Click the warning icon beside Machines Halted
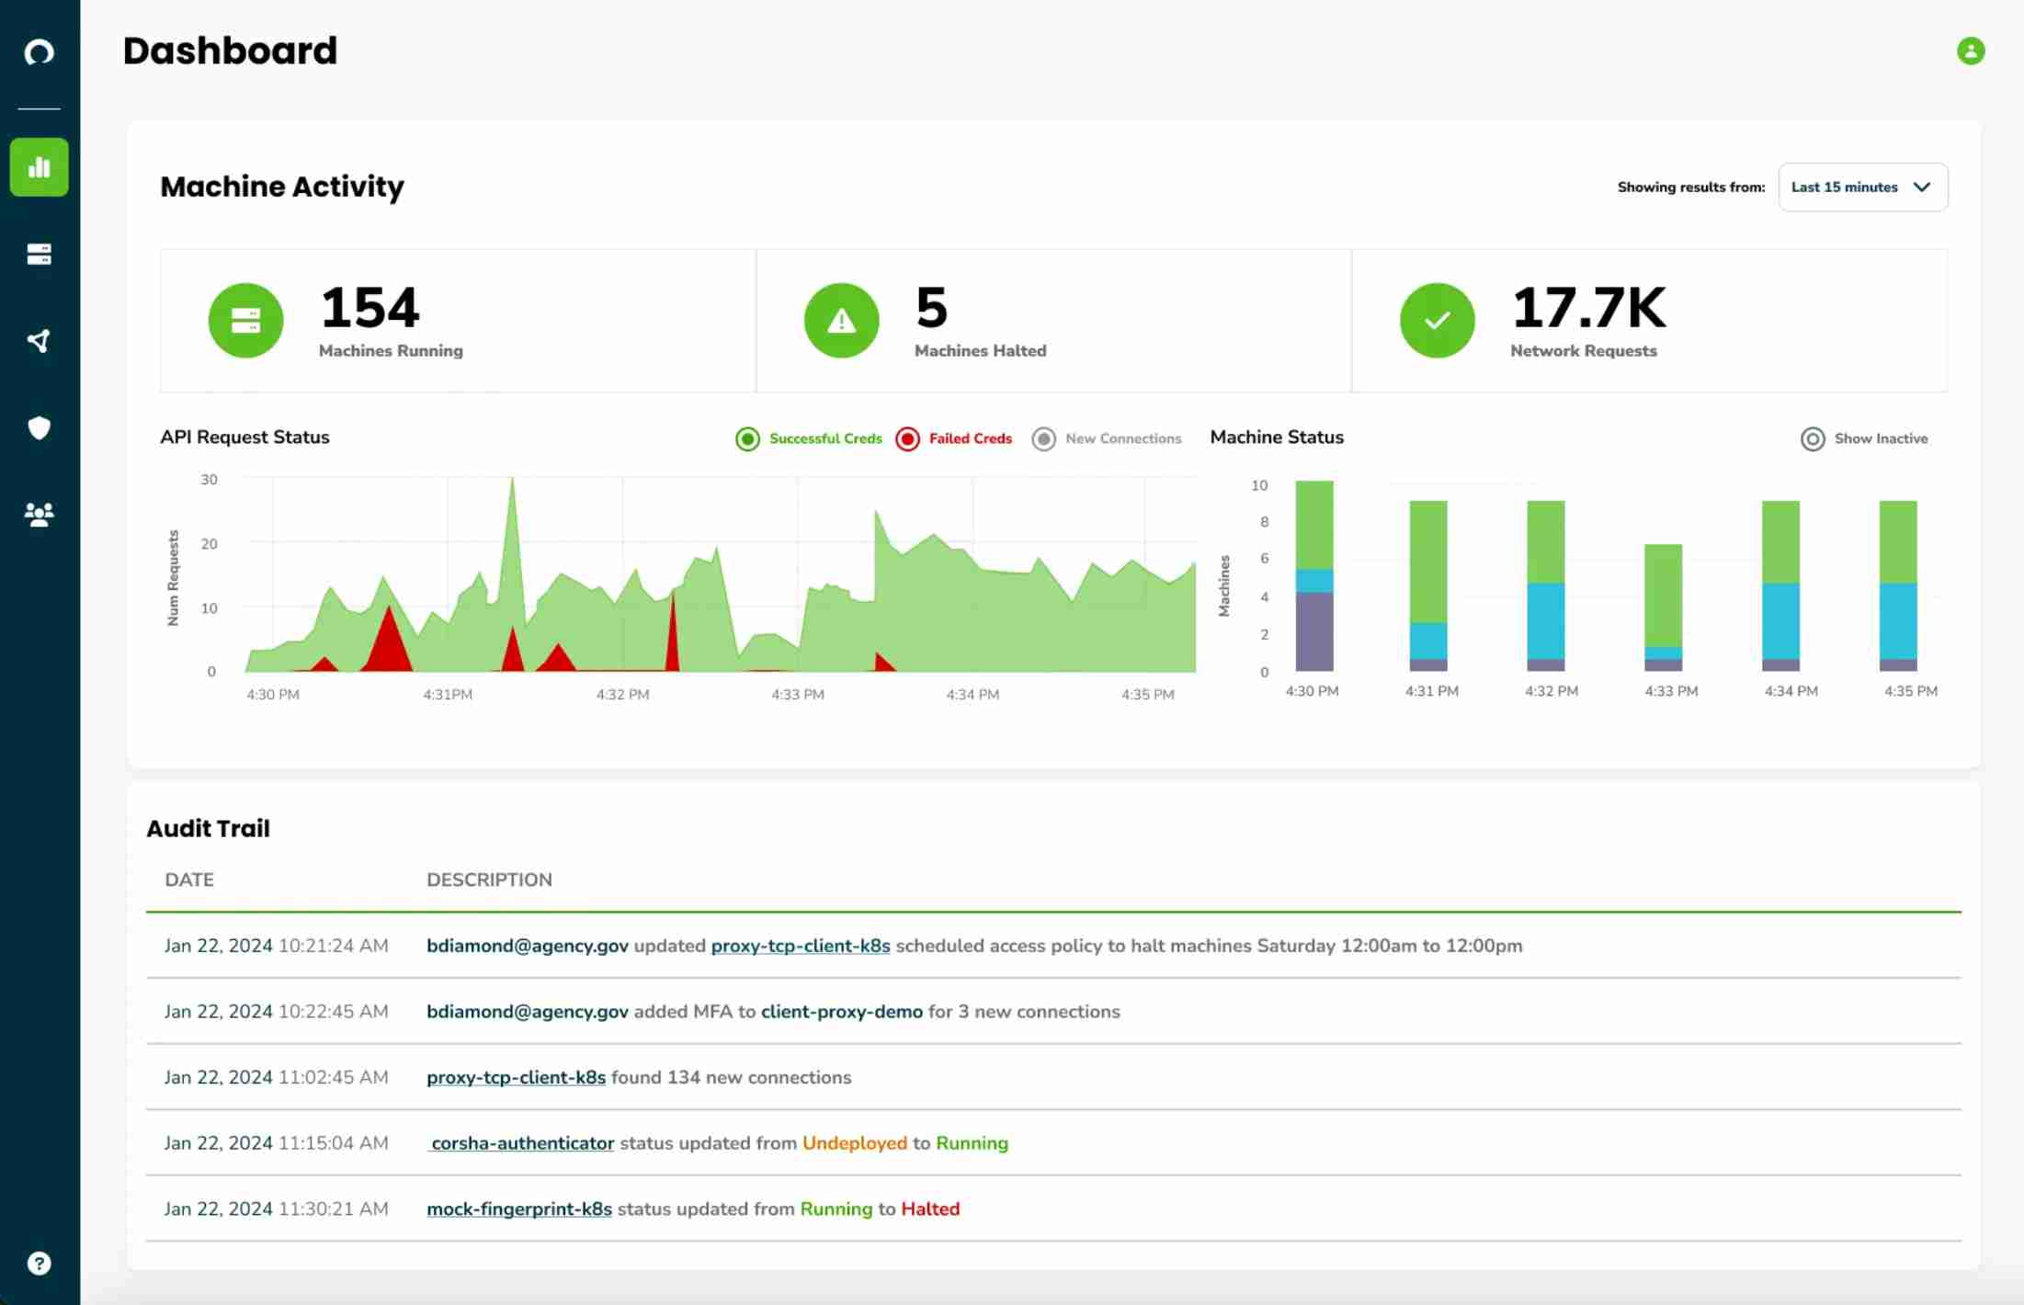This screenshot has width=2024, height=1305. [839, 321]
